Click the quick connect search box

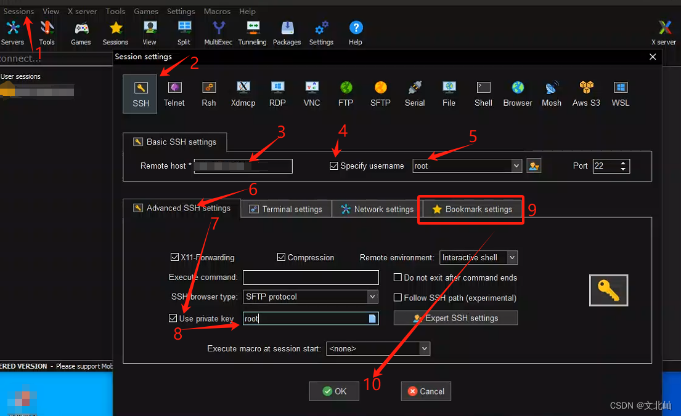pos(57,58)
